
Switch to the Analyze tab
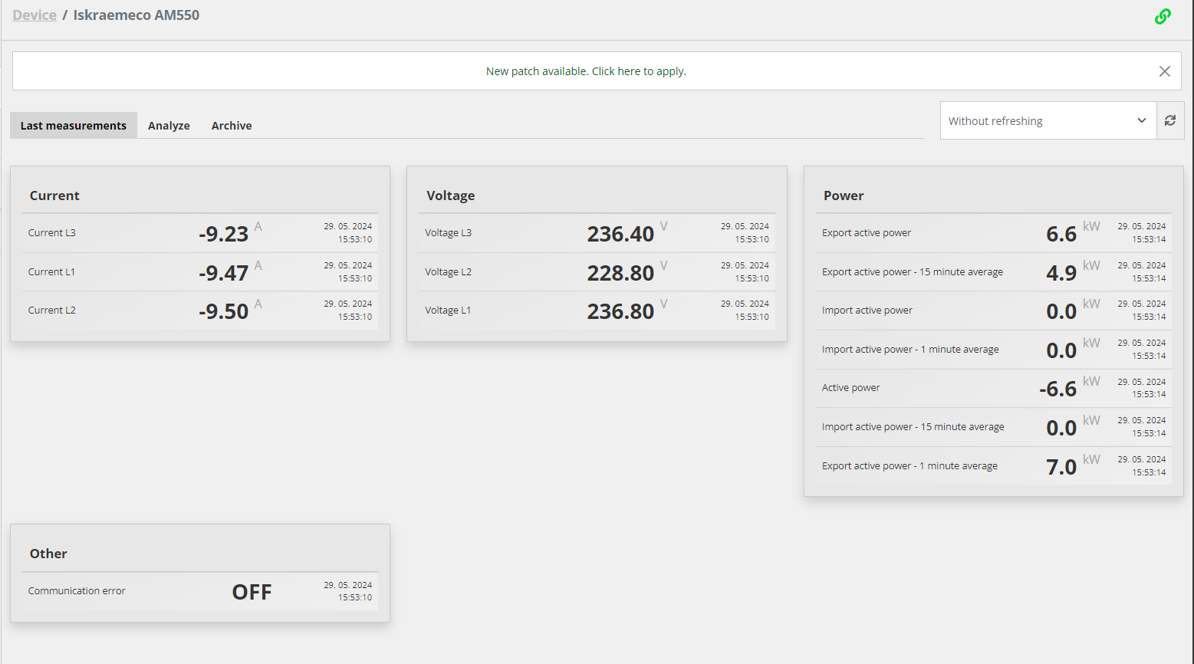(169, 126)
